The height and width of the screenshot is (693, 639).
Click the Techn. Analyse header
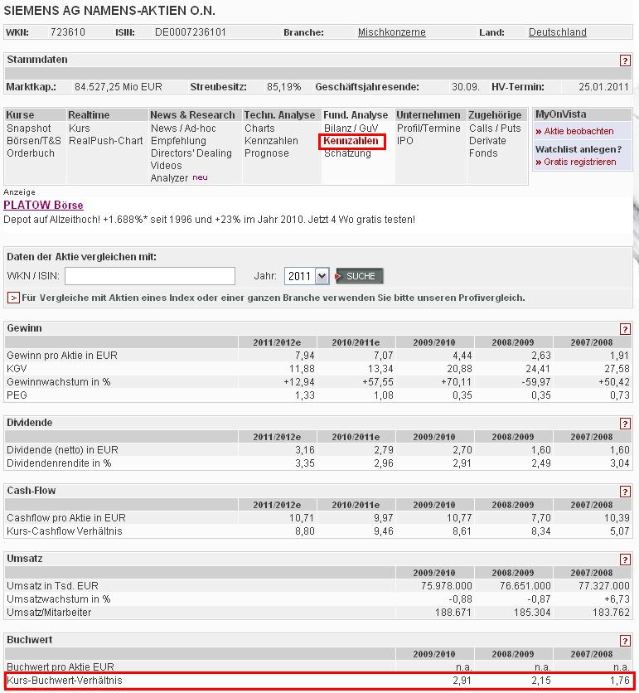click(x=279, y=115)
